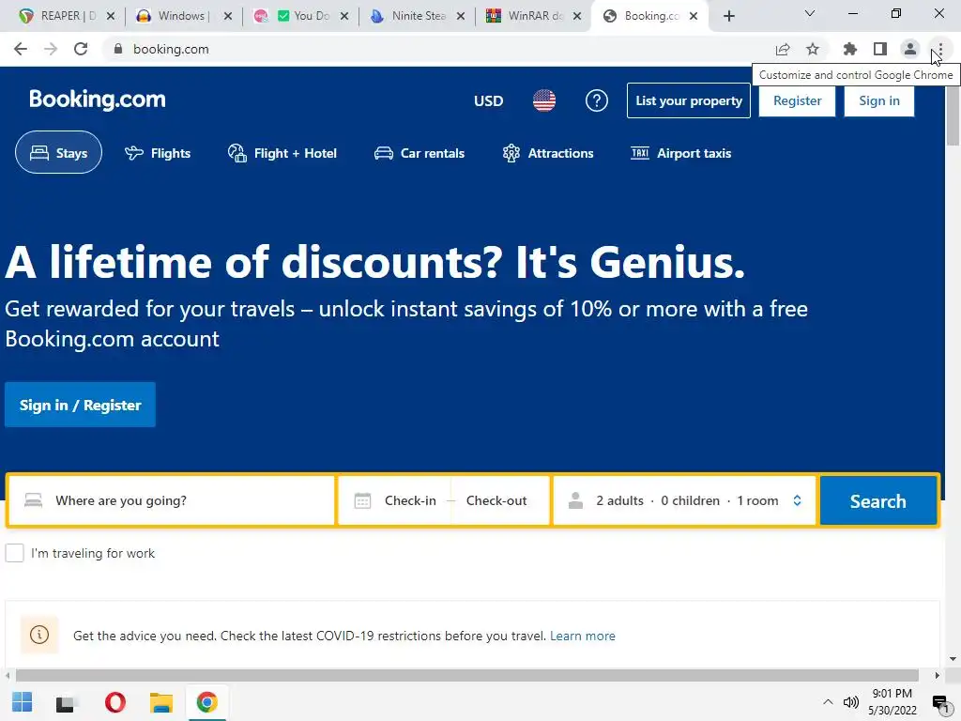The height and width of the screenshot is (721, 961).
Task: Click the Booking.com logo
Action: click(x=98, y=100)
